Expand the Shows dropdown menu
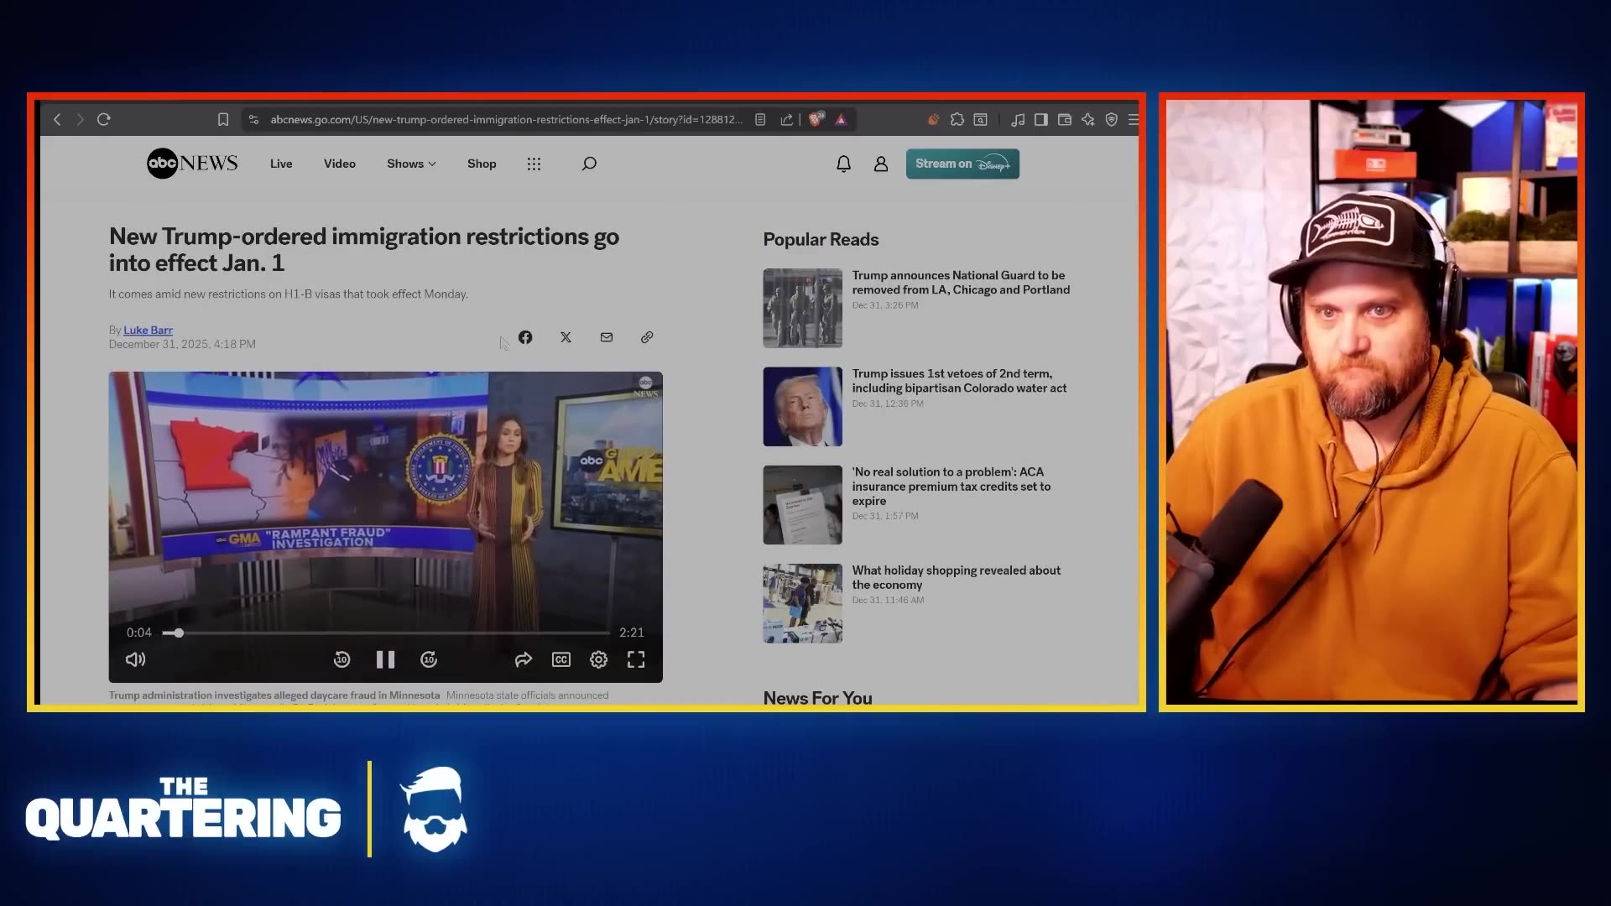Viewport: 1611px width, 906px height. (x=411, y=164)
